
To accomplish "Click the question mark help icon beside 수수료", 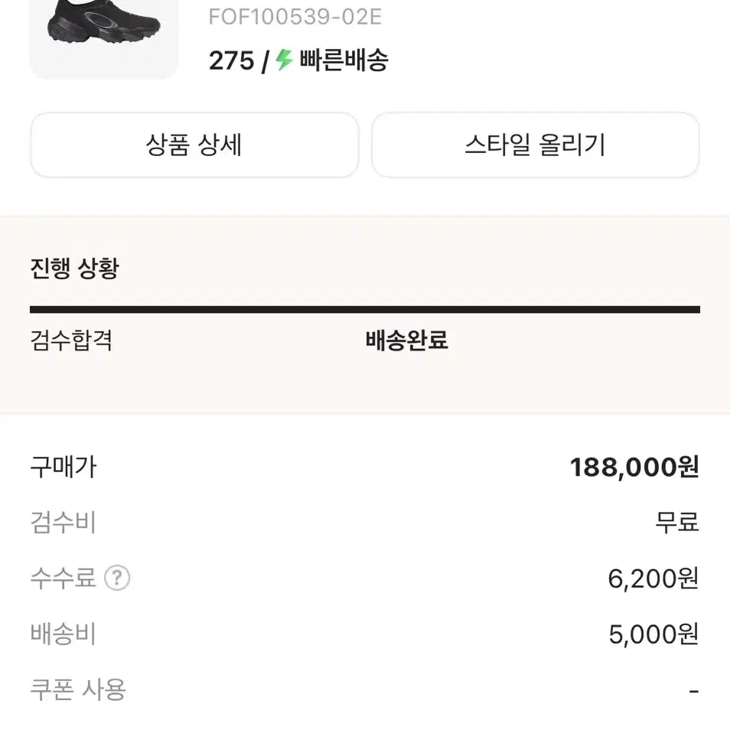I will 117,578.
